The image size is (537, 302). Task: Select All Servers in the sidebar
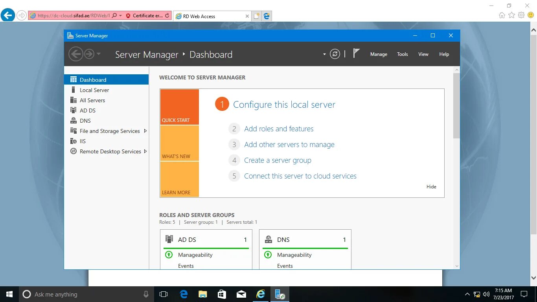(x=106, y=100)
